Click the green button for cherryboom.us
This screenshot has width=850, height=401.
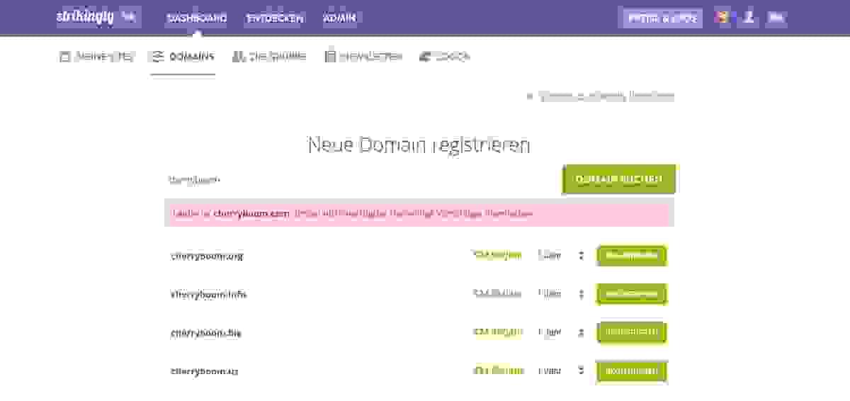pos(632,371)
